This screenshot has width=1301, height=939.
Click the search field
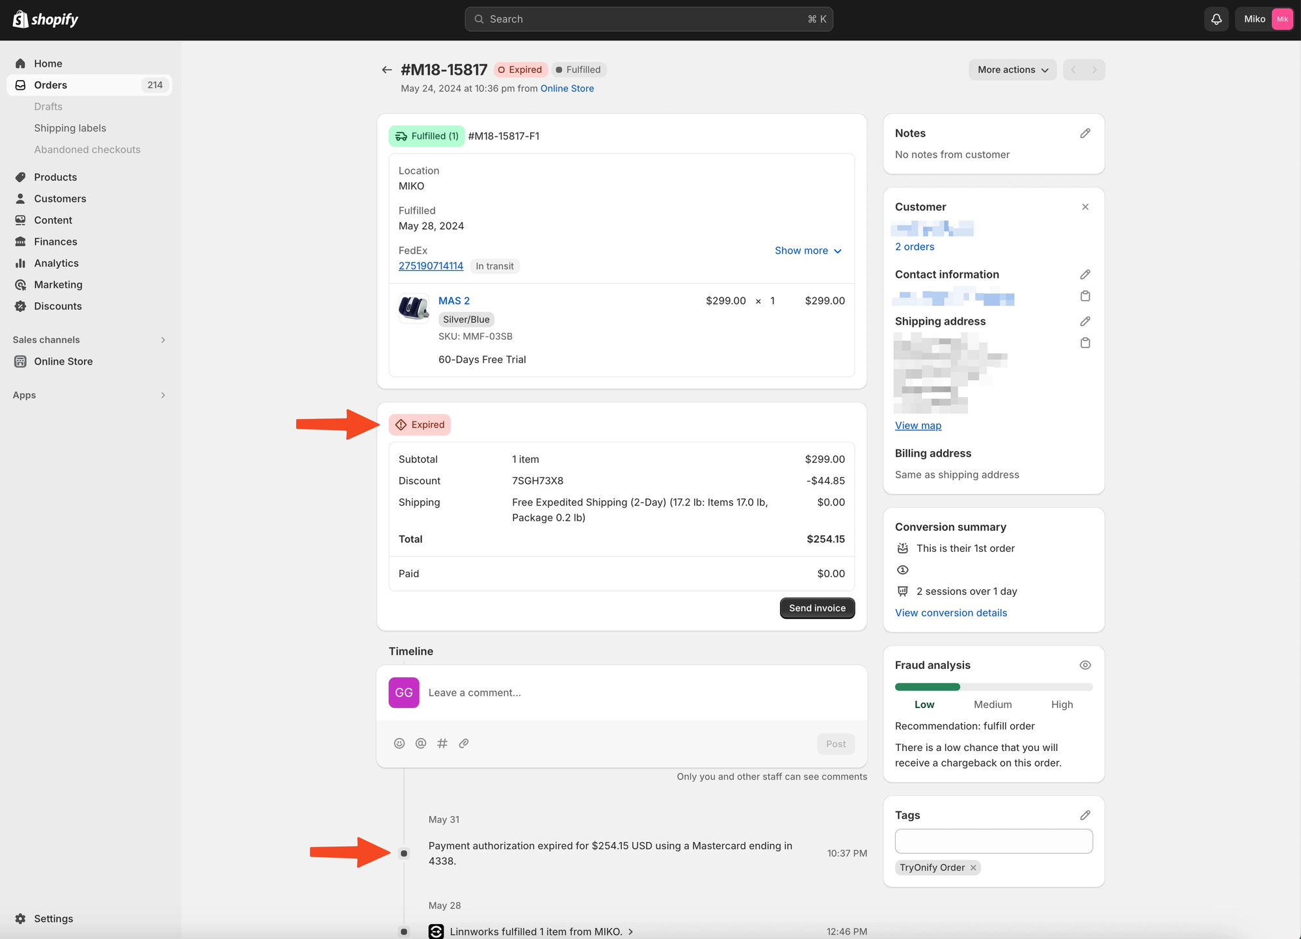coord(649,19)
